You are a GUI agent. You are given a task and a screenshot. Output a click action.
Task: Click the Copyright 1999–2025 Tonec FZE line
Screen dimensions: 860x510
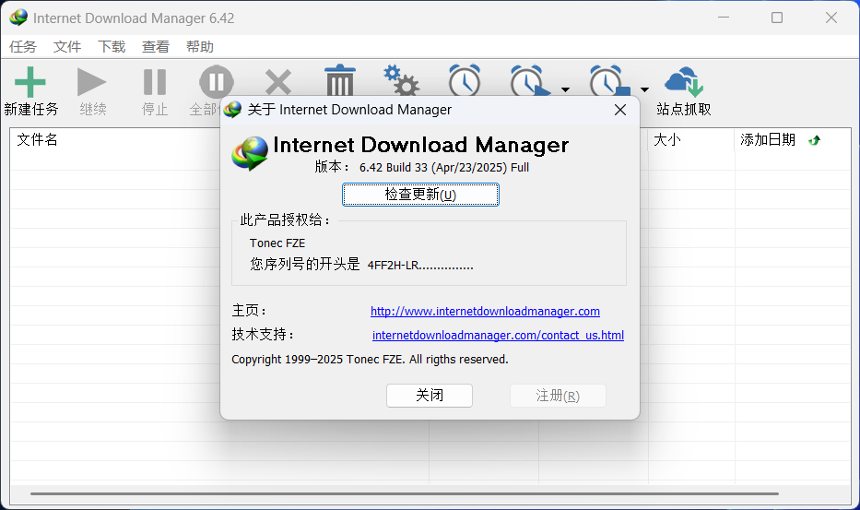point(371,359)
